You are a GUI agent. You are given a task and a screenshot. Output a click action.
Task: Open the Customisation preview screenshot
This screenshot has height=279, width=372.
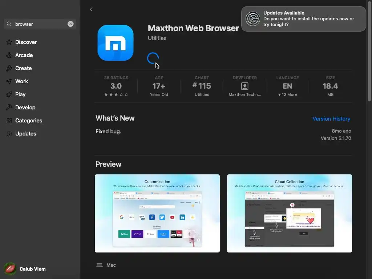click(157, 213)
